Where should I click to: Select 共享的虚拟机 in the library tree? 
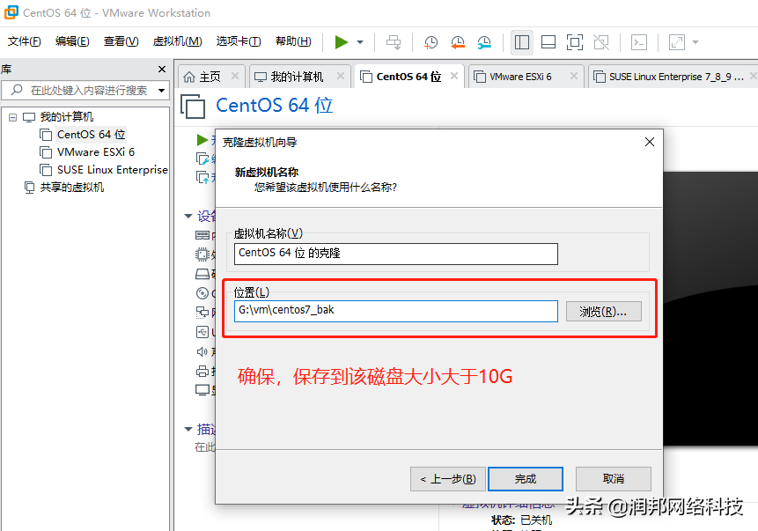(x=71, y=188)
